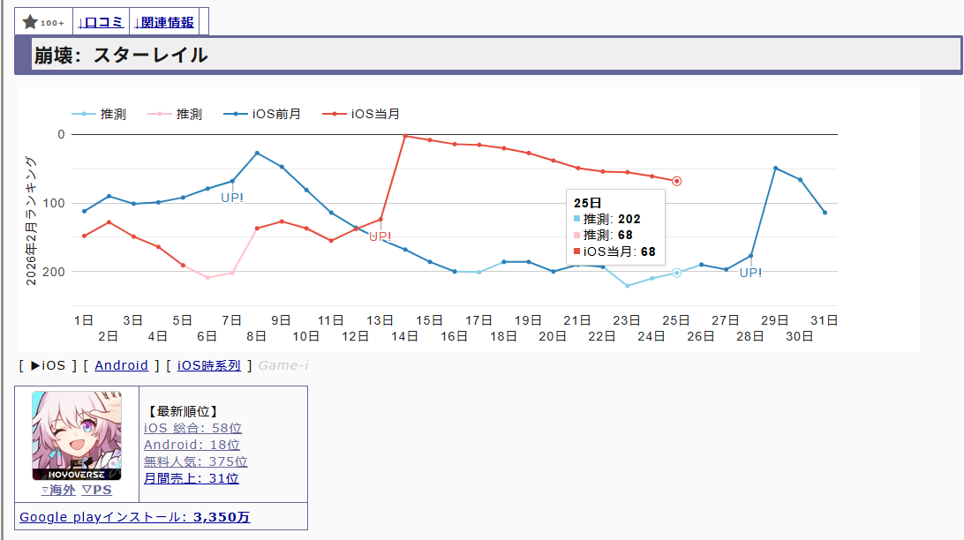
Task: Click the blue last point at 31日
Action: click(x=825, y=213)
